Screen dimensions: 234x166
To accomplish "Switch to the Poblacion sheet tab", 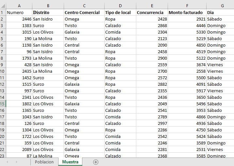I will tap(44, 162).
